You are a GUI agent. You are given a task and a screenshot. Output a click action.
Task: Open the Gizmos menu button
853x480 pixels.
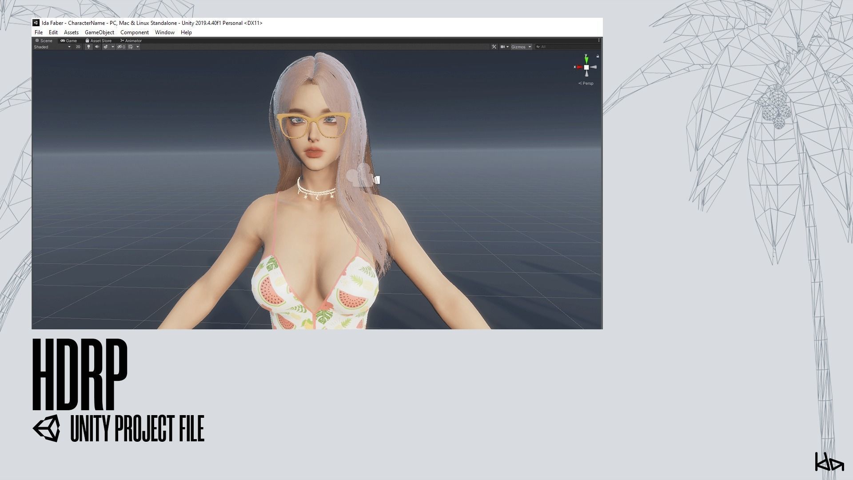(x=518, y=47)
